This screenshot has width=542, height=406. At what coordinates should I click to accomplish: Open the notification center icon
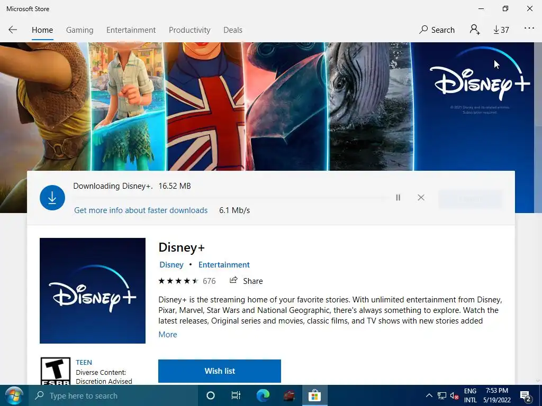coord(526,396)
